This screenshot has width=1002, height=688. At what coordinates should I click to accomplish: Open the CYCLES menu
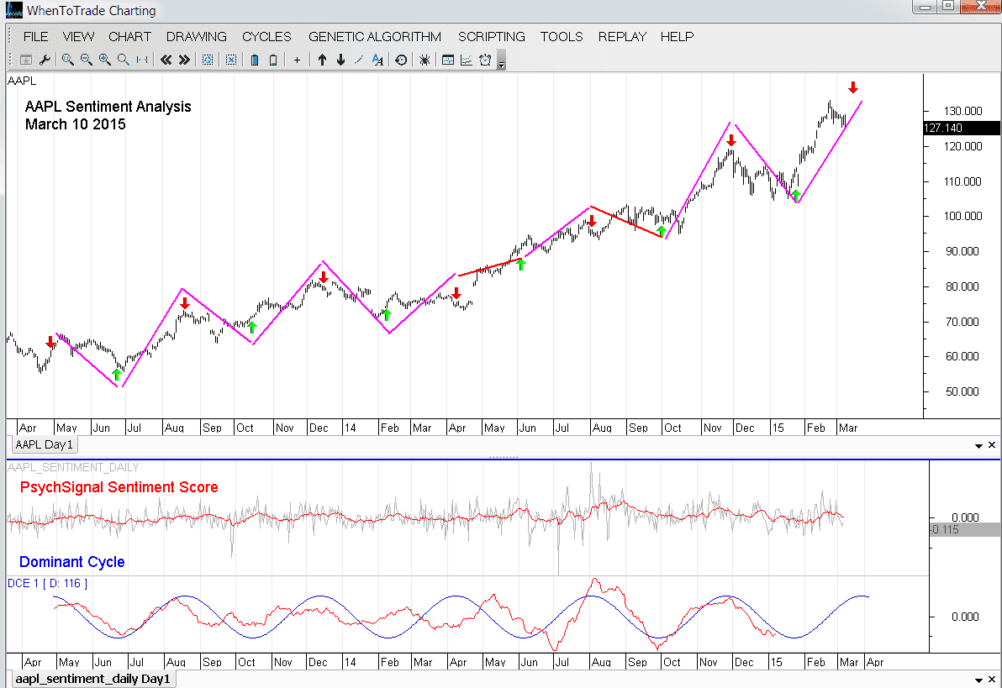266,36
